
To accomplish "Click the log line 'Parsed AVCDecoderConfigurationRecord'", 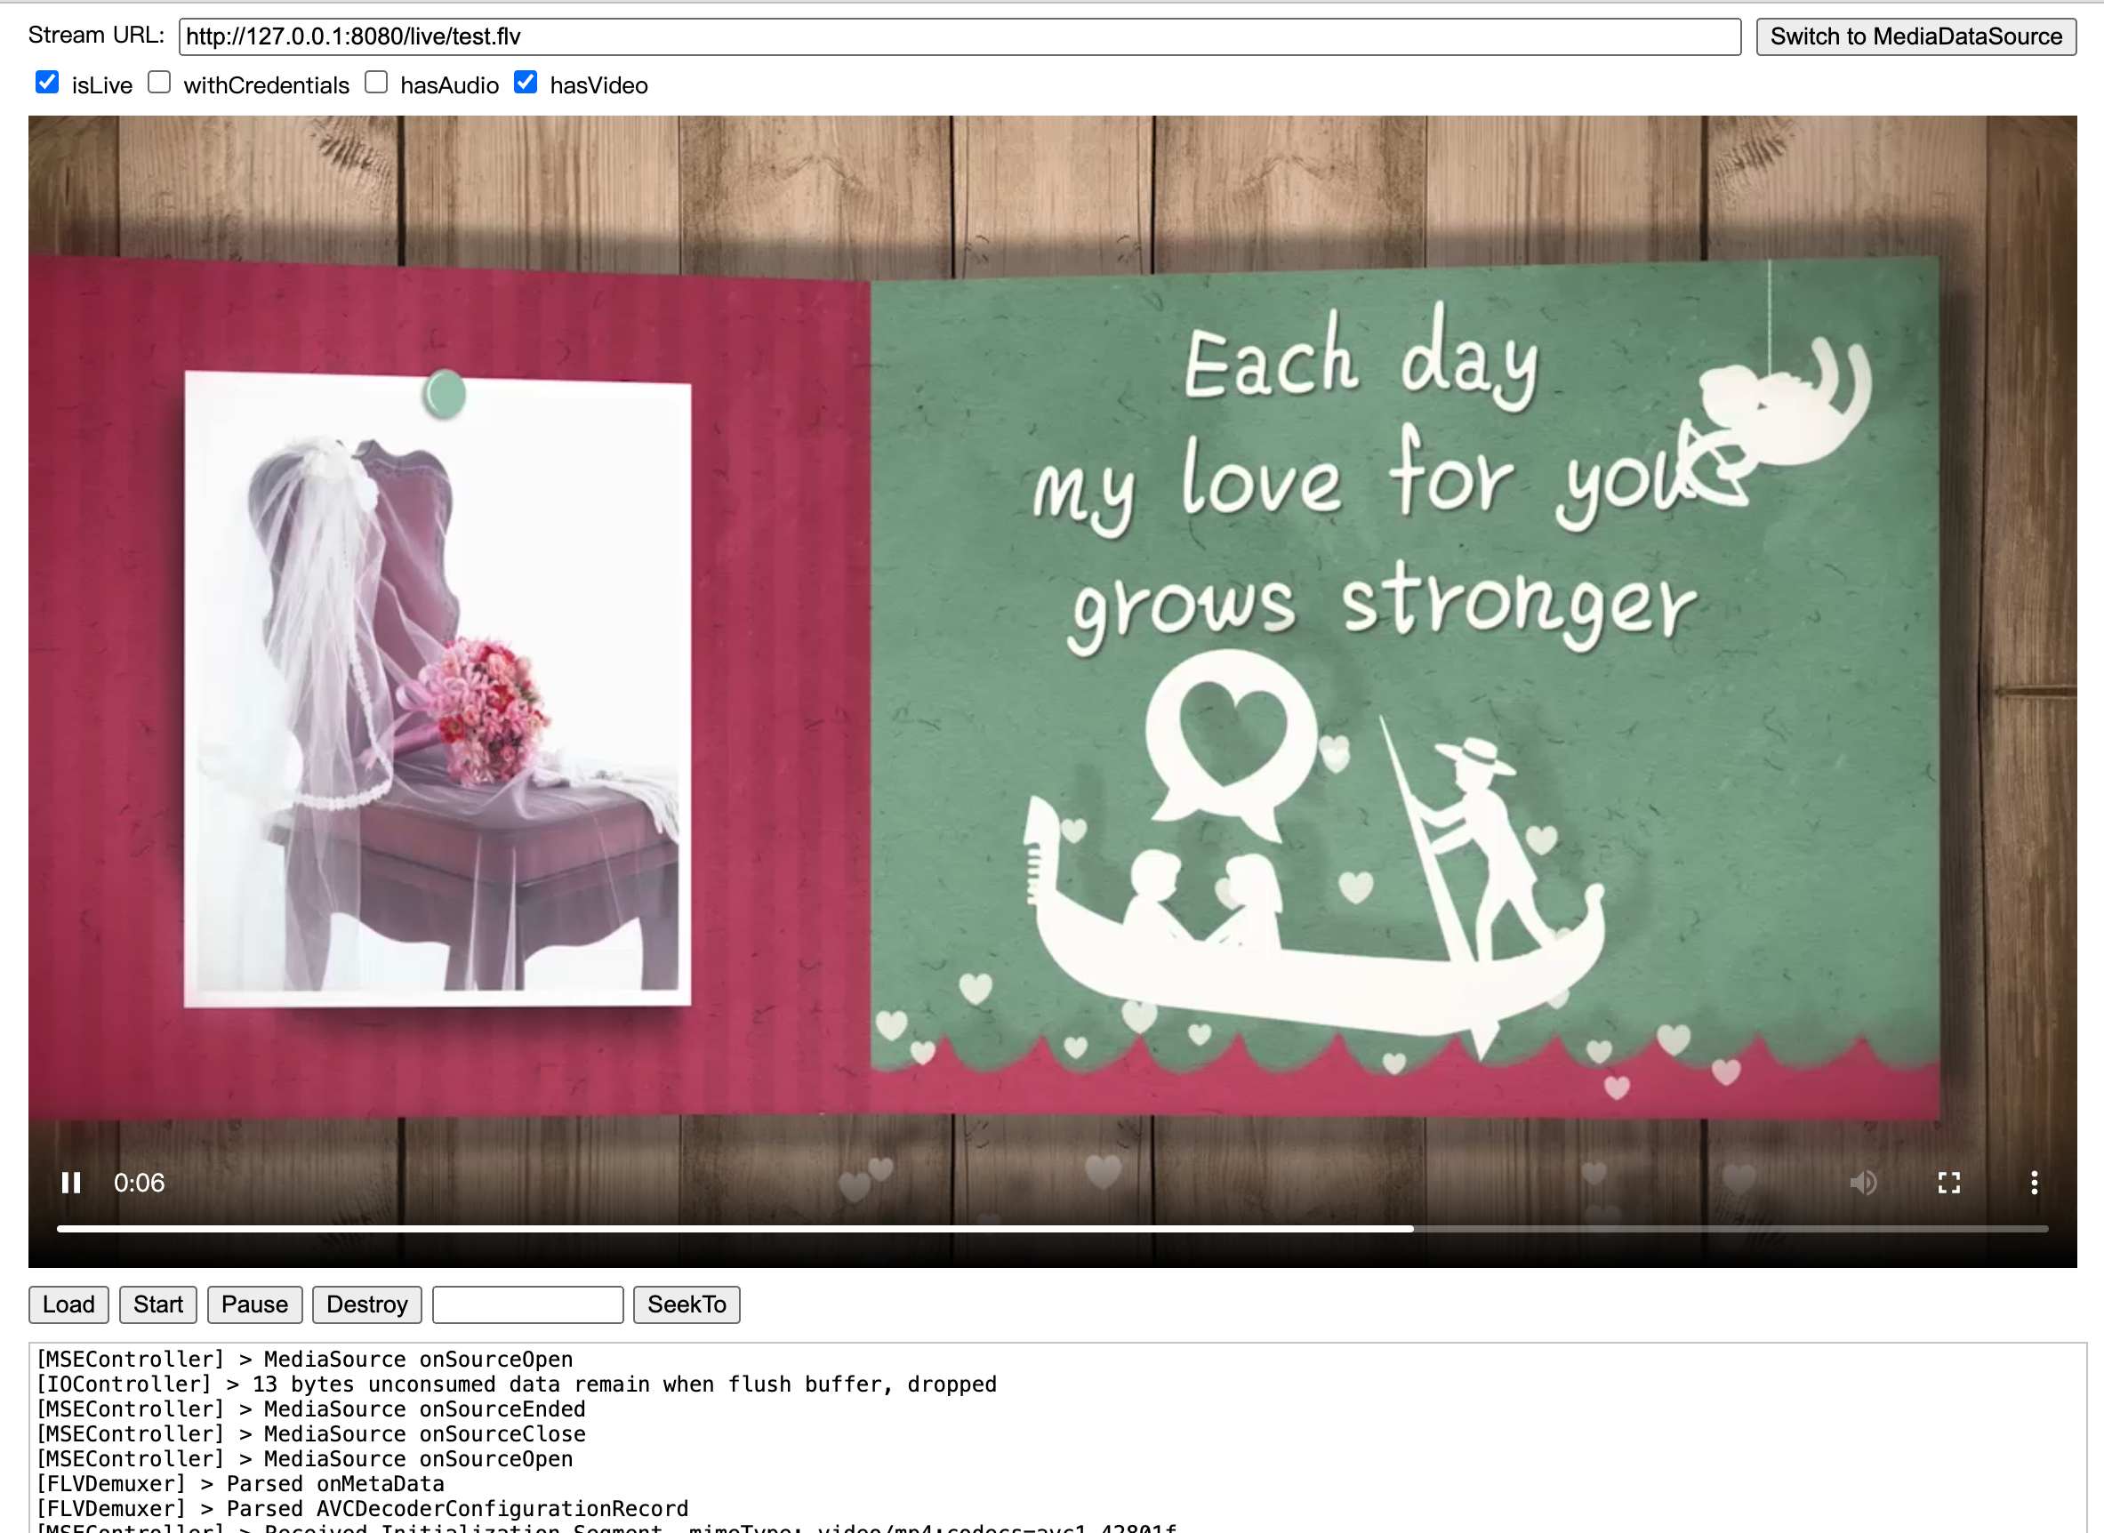I will pos(362,1509).
